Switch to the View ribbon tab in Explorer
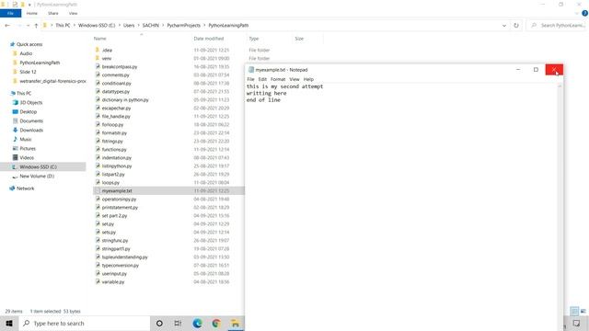 tap(73, 14)
